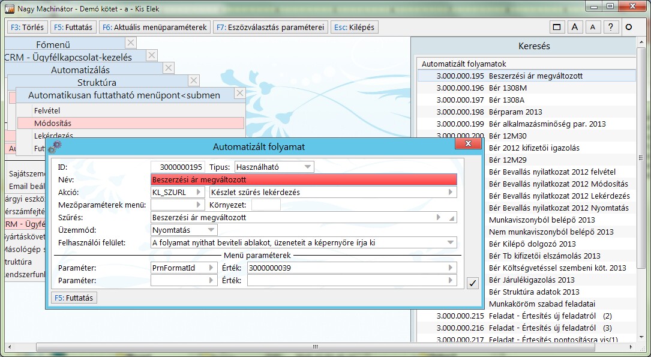The image size is (651, 357).
Task: Click the ID field 3000000195
Action: (x=178, y=167)
